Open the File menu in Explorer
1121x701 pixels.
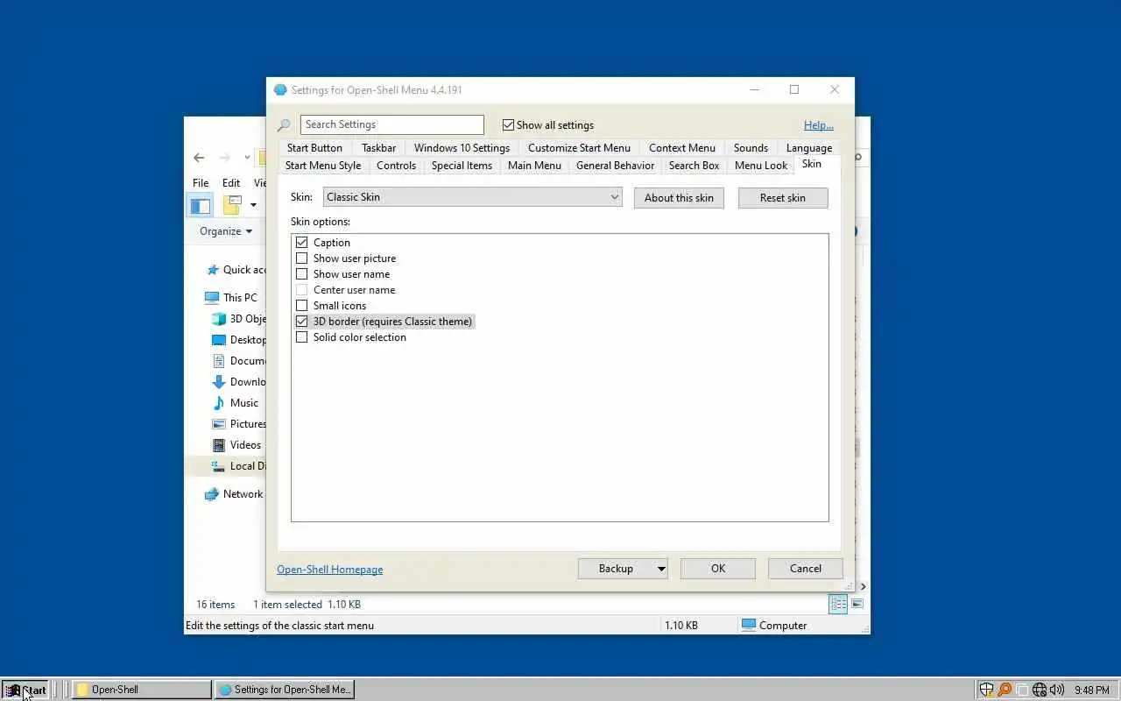[x=201, y=183]
